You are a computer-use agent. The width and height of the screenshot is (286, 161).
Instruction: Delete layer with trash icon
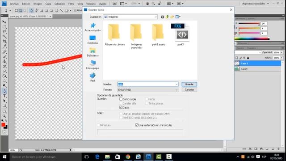278,149
